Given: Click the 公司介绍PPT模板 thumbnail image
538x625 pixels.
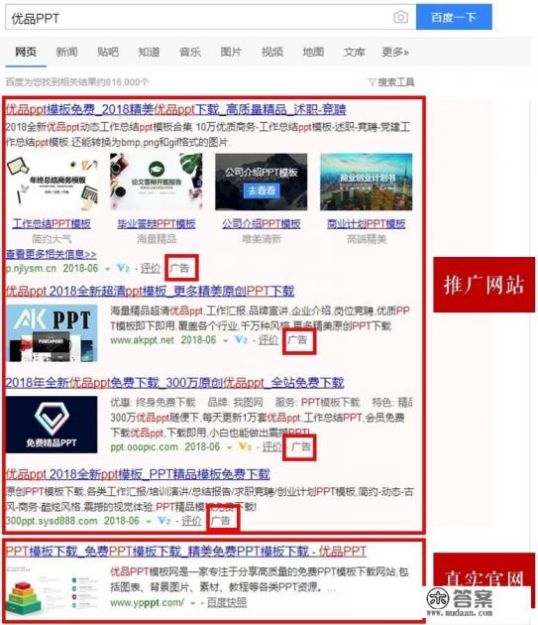Looking at the screenshot, I should (x=262, y=182).
